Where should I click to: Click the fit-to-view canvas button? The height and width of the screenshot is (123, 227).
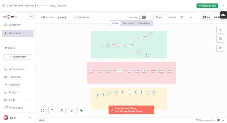click(x=43, y=110)
